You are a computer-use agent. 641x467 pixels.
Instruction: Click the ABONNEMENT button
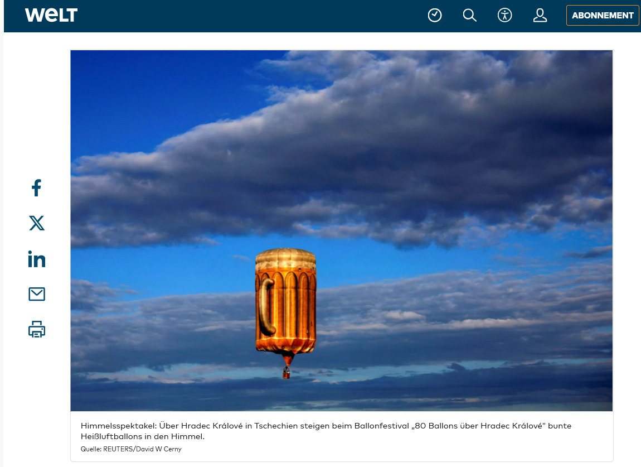pos(603,16)
